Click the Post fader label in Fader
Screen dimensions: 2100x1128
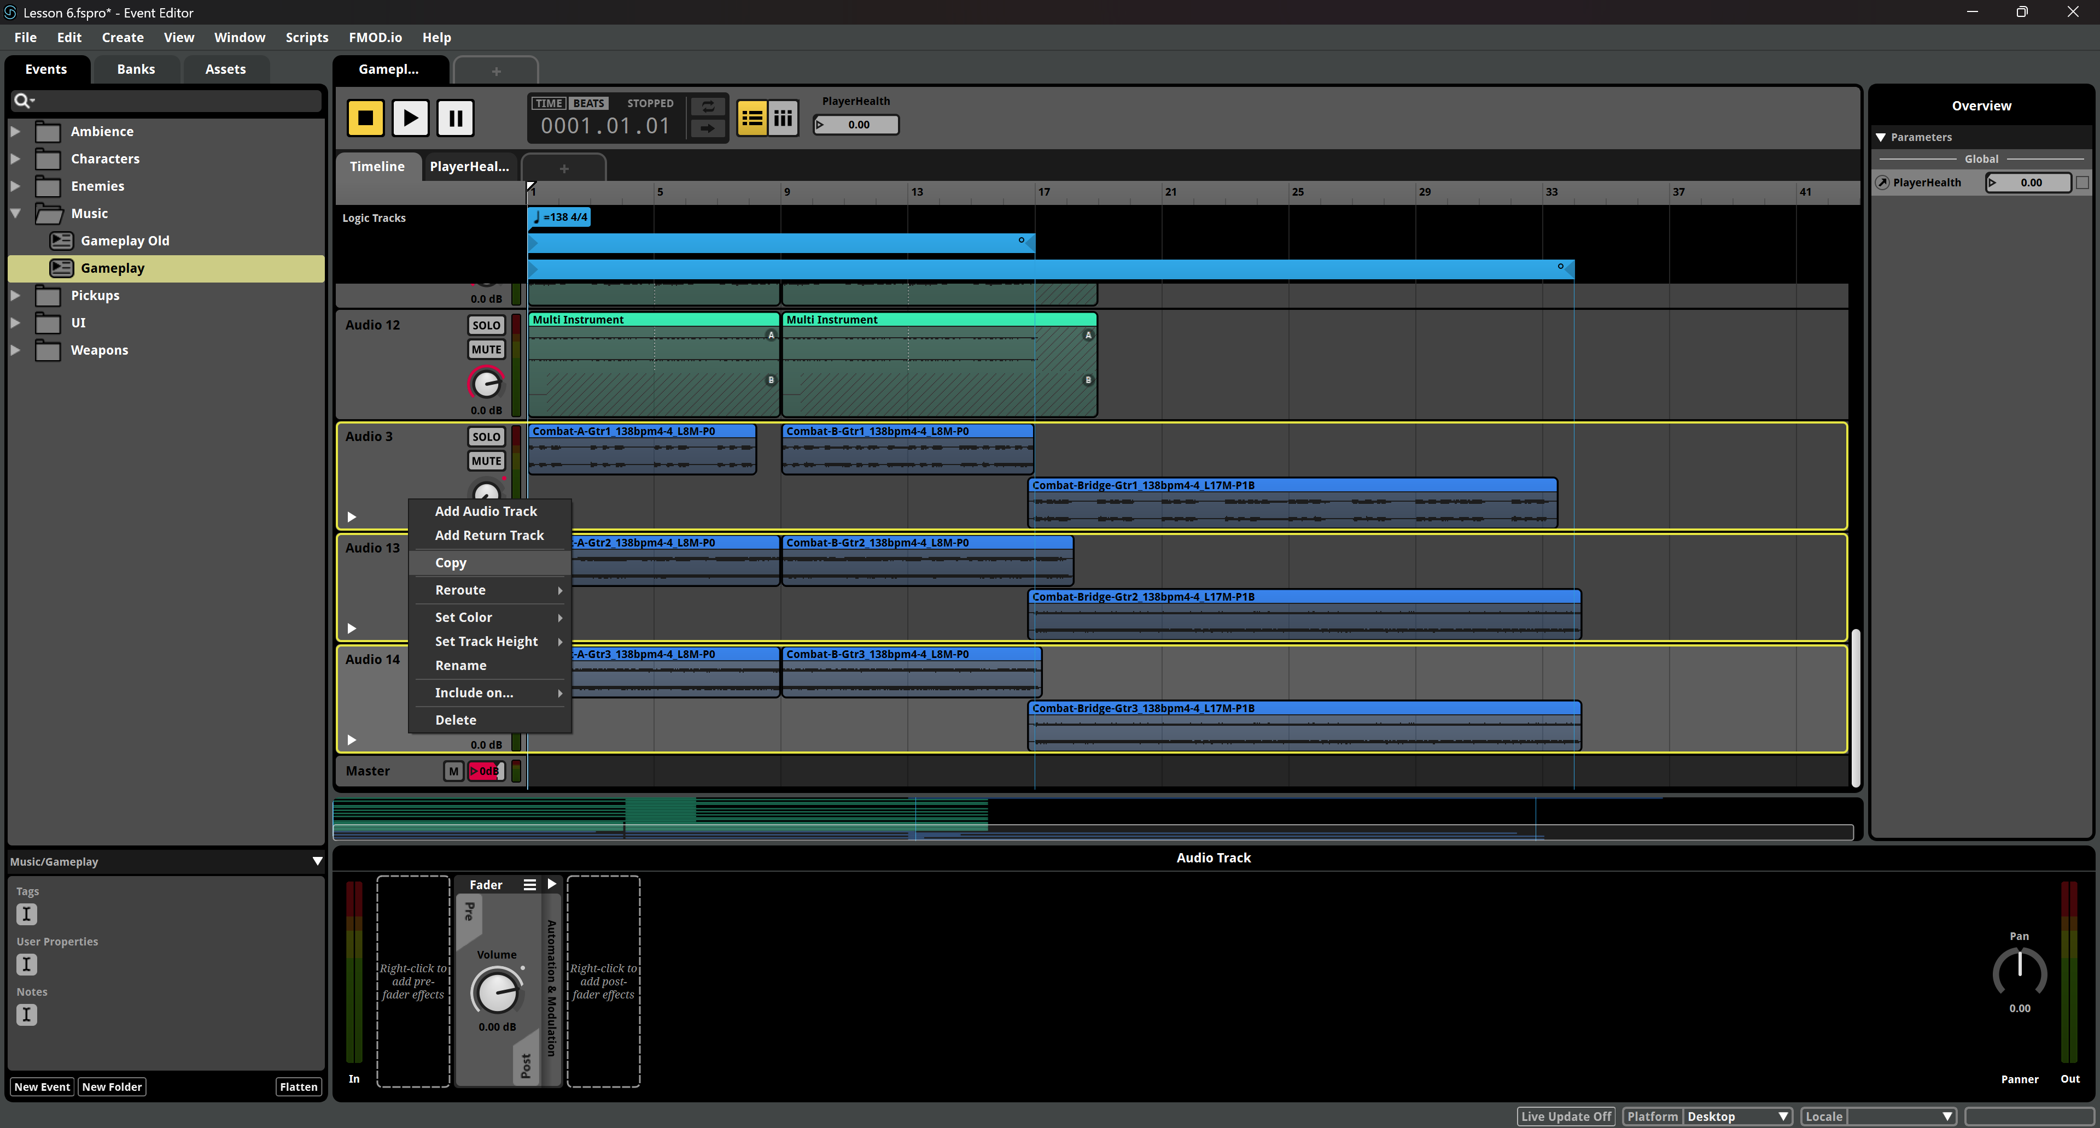(526, 1065)
